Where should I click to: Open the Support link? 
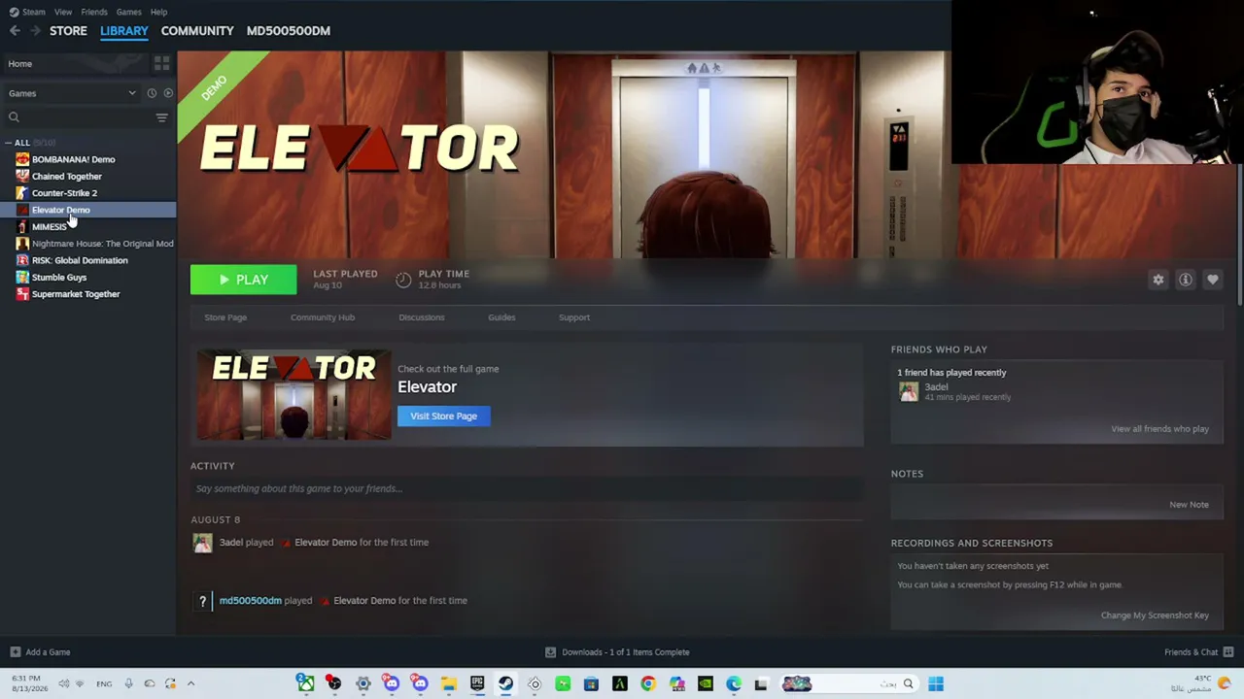click(x=574, y=317)
